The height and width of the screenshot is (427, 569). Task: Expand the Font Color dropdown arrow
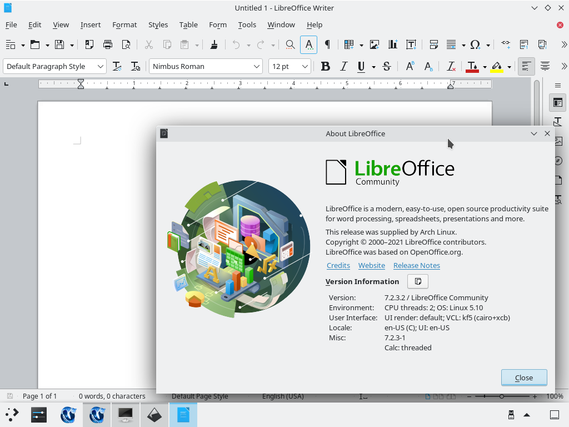[485, 67]
